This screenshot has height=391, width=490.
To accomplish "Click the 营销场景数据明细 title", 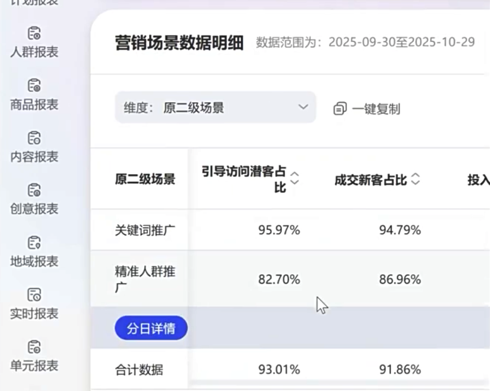I will point(179,43).
